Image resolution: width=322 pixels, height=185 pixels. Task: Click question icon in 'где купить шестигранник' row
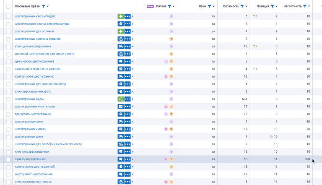point(121,114)
